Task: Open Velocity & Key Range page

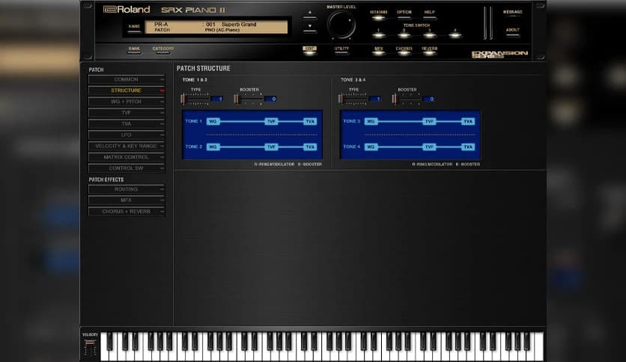Action: (x=126, y=147)
